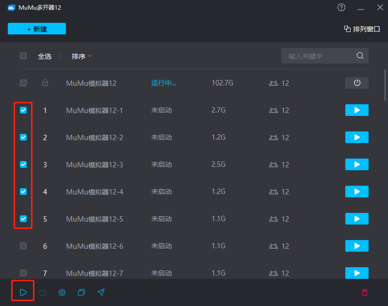
Task: Click the 2.7G size of MuMu模拟器12-1
Action: [218, 110]
